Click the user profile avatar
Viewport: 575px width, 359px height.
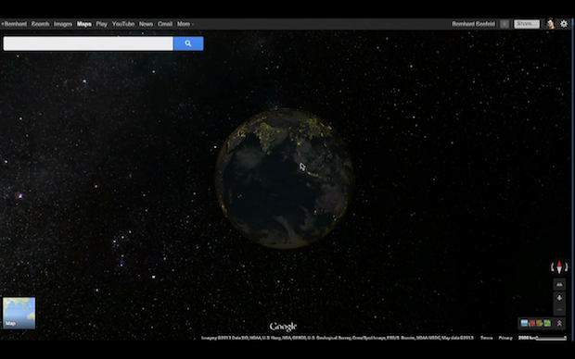(550, 24)
